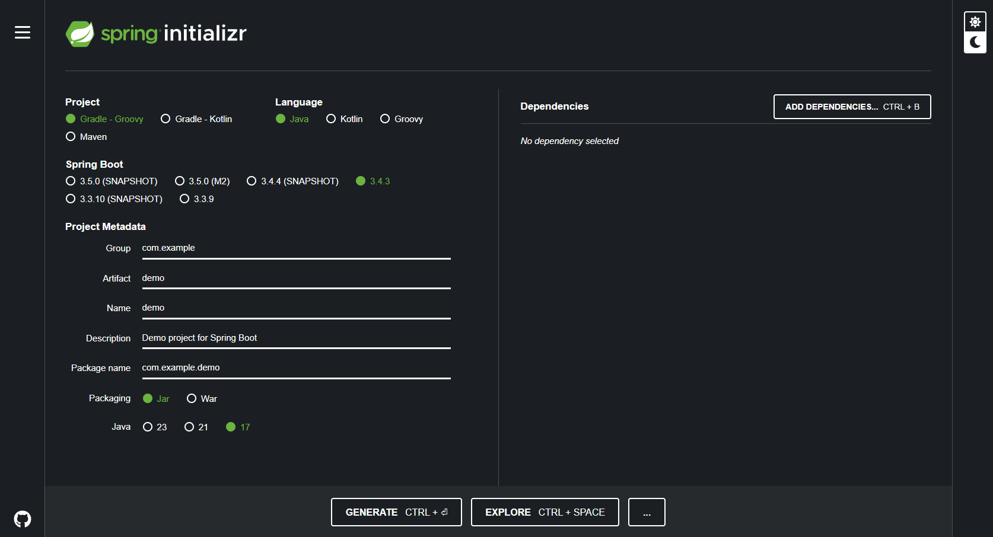The height and width of the screenshot is (537, 993).
Task: Select Spring Boot 3.5.0 (M2)
Action: 202,181
